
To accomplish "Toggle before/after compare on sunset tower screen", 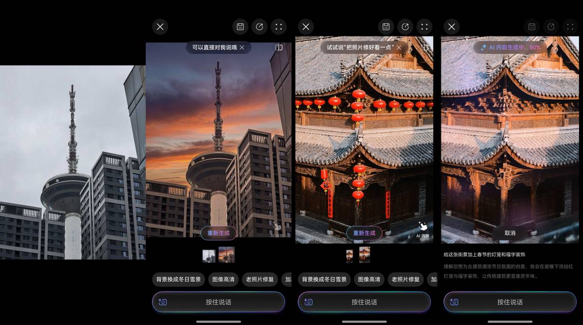I will (x=278, y=48).
